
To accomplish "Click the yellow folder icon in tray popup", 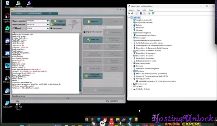I will 118,119.
